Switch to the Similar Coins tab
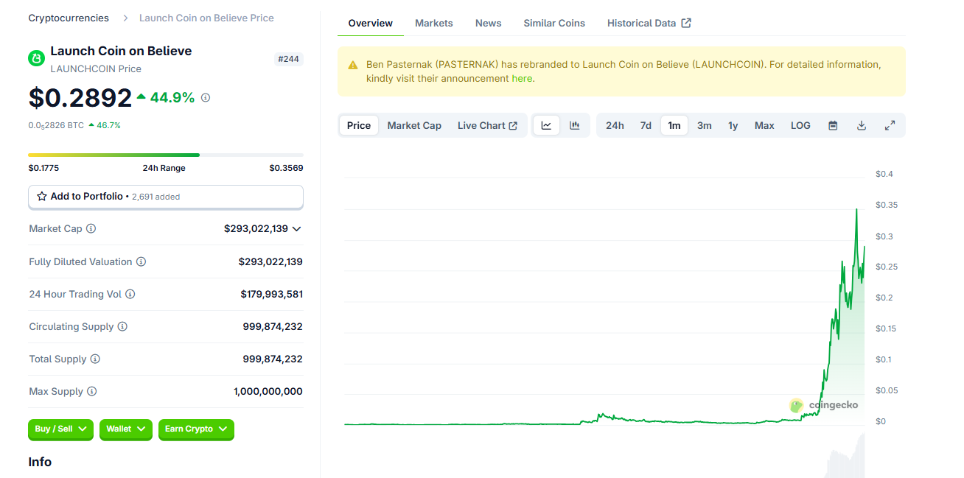The height and width of the screenshot is (478, 964). tap(554, 23)
